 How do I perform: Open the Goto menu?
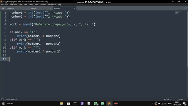(x=31, y=5)
